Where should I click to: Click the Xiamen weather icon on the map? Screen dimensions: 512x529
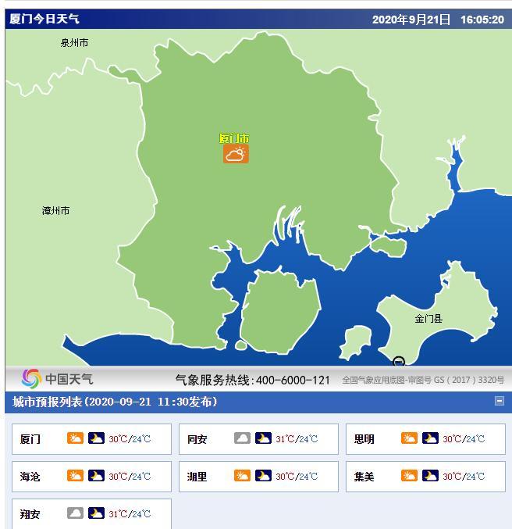[236, 154]
